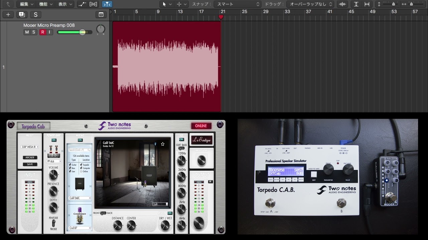
Task: Open the PP 6L6 power amp dropdown
Action: point(54,161)
